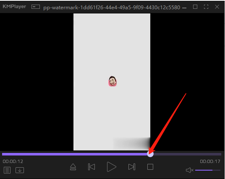
Task: Toggle mute with the speaker icon
Action: (x=190, y=170)
